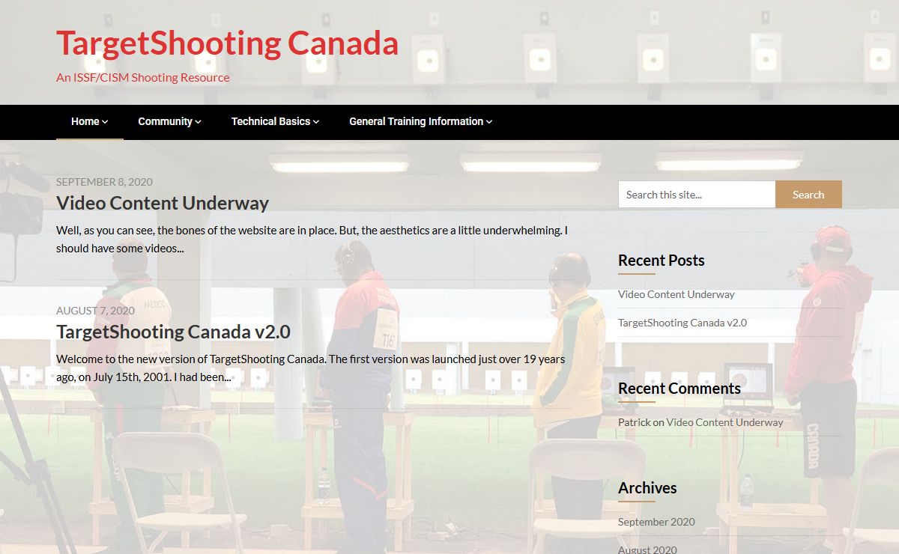The height and width of the screenshot is (554, 899).
Task: Click the An ISSF/CISM Shooting Resource tagline
Action: click(143, 77)
